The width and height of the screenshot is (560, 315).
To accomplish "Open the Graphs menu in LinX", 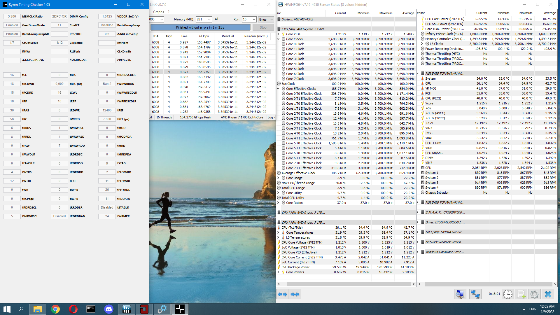I will pyautogui.click(x=158, y=12).
